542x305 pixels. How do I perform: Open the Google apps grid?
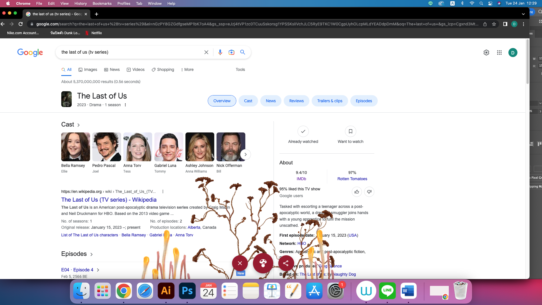click(499, 53)
